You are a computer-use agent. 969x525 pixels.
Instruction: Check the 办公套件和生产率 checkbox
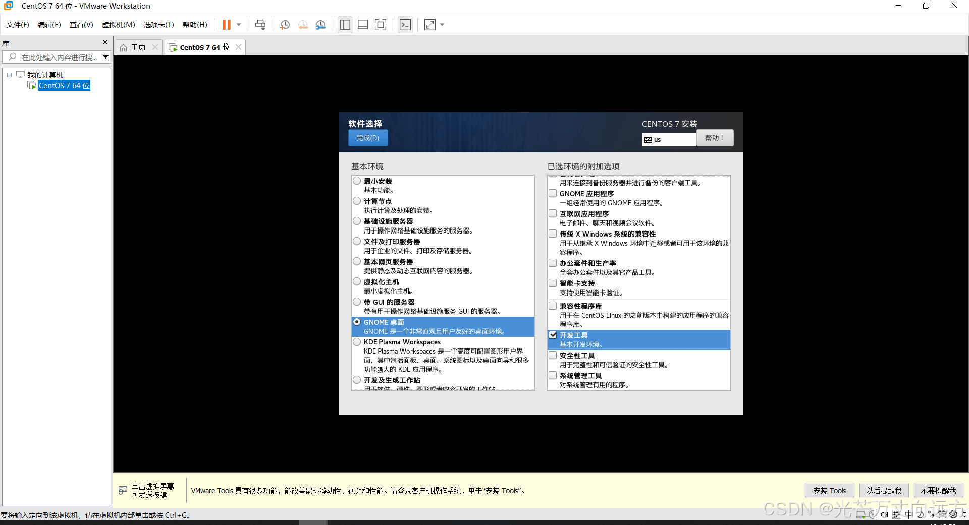click(x=553, y=263)
